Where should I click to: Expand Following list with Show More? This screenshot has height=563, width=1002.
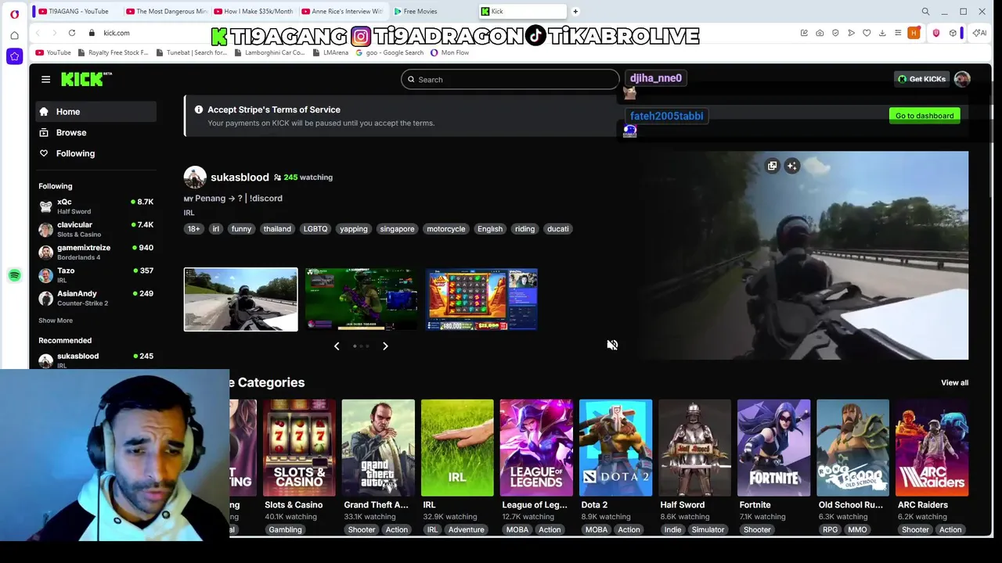pos(56,321)
